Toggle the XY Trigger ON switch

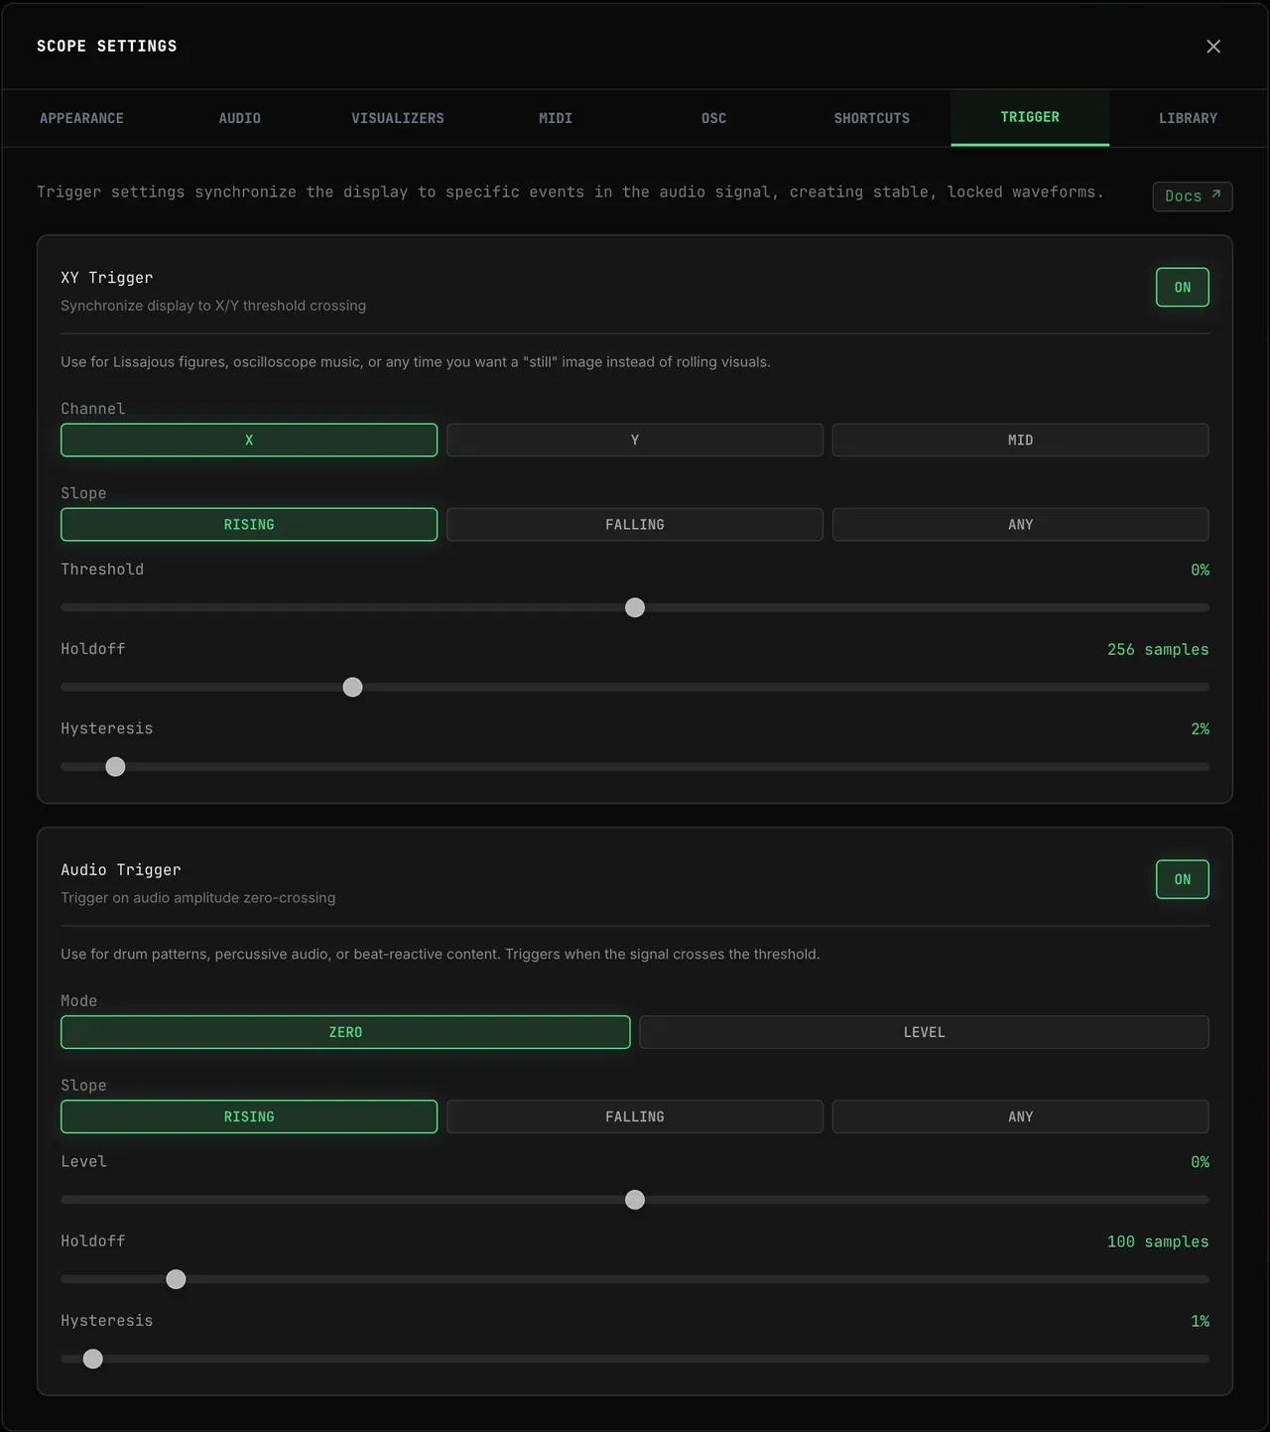click(x=1183, y=287)
